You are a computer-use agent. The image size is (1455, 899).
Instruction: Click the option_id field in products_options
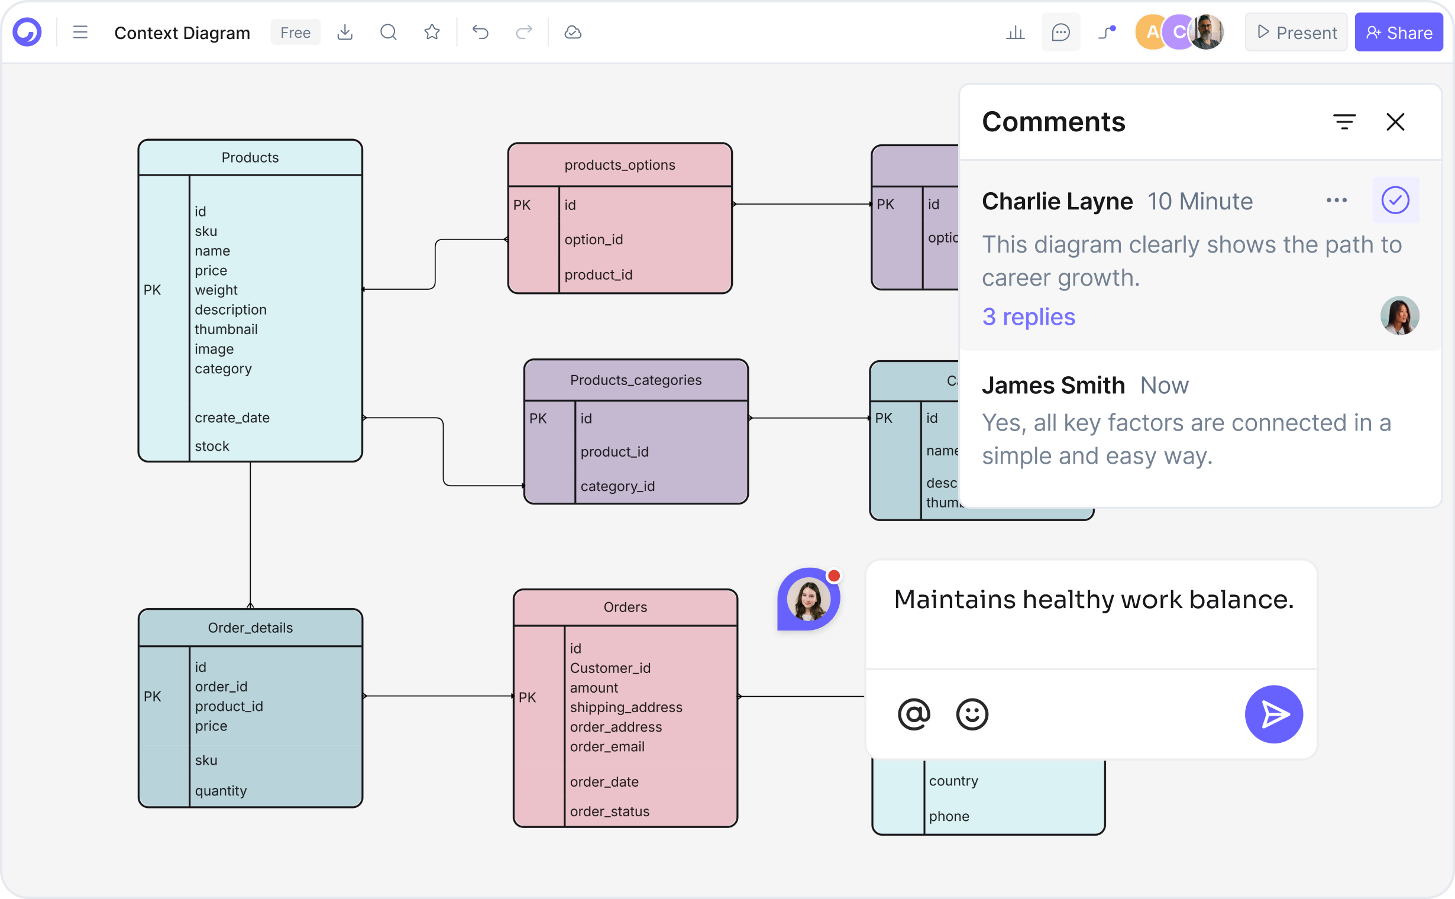tap(593, 240)
